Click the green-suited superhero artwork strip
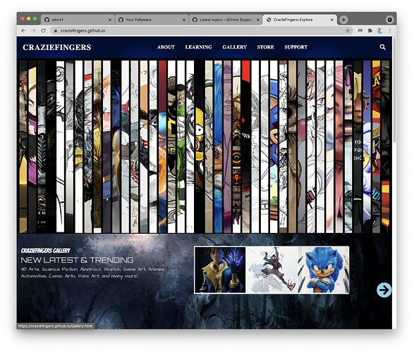Viewport: 414px width, 352px height. pos(181,146)
